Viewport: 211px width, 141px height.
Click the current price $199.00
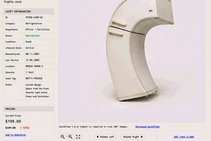pos(13,121)
